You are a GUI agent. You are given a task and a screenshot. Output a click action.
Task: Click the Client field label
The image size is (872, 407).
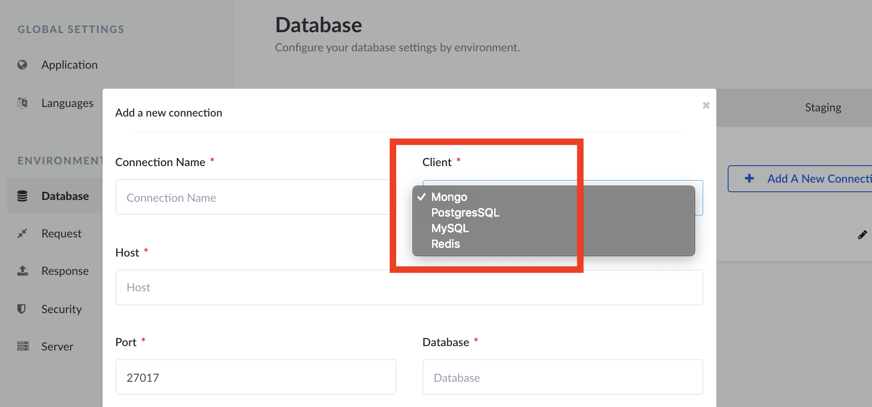[x=437, y=162]
